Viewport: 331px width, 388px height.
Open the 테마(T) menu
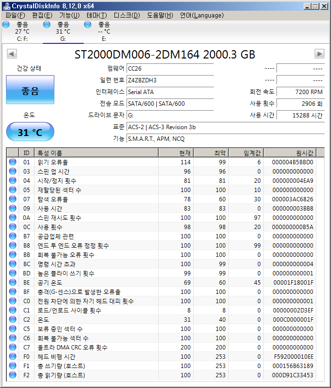(96, 15)
